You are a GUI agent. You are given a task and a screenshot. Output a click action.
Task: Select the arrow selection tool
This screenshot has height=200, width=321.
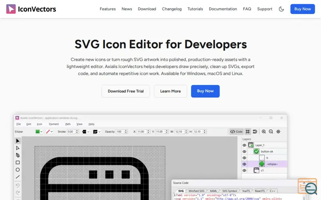tap(18, 141)
